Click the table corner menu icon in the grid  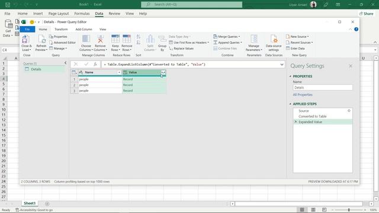[74, 72]
